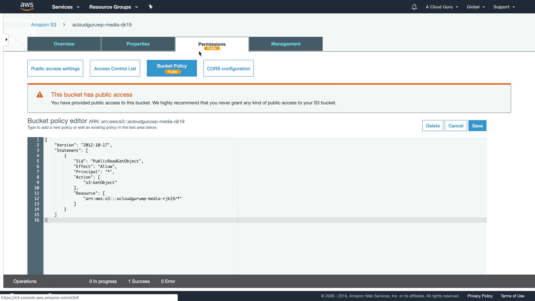Open the A Cloud Guru account menu

point(442,7)
